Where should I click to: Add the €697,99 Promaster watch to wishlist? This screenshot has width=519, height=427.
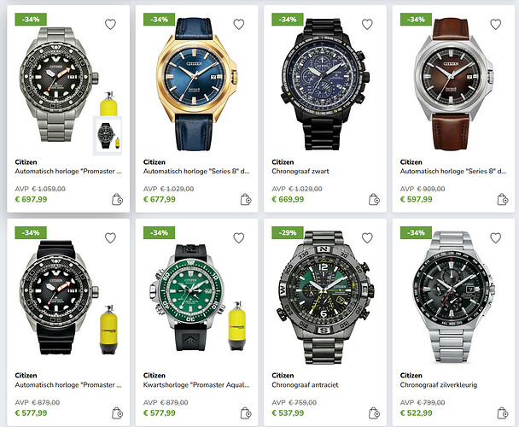(x=110, y=24)
